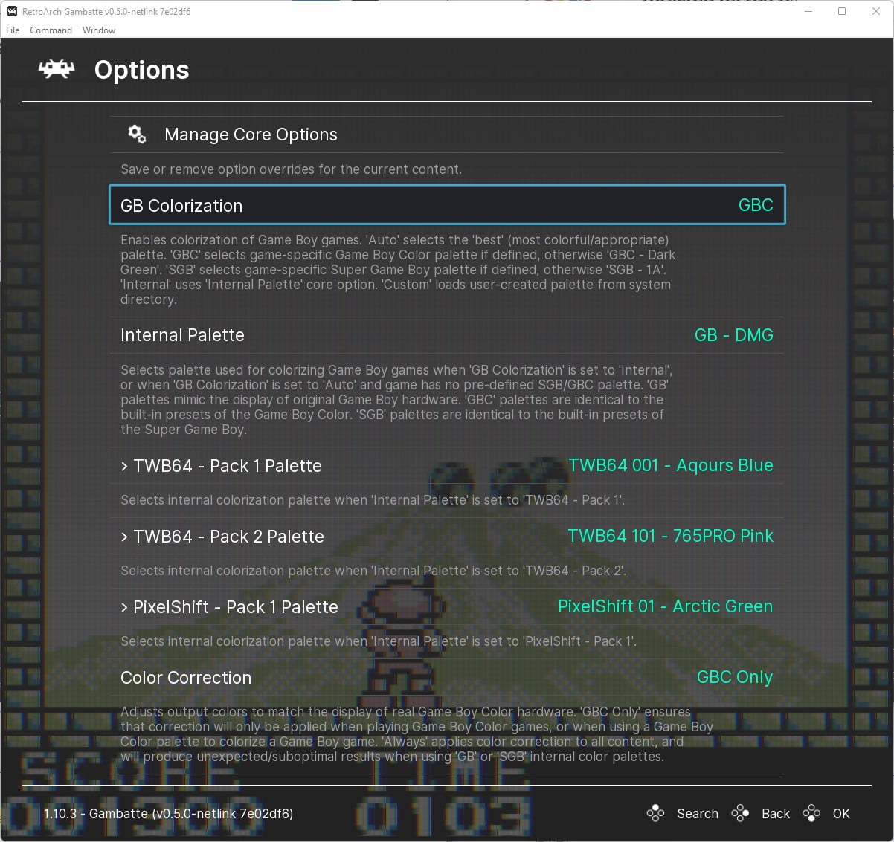The height and width of the screenshot is (842, 894).
Task: Click the RetroArch icon in the title bar
Action: pyautogui.click(x=10, y=11)
